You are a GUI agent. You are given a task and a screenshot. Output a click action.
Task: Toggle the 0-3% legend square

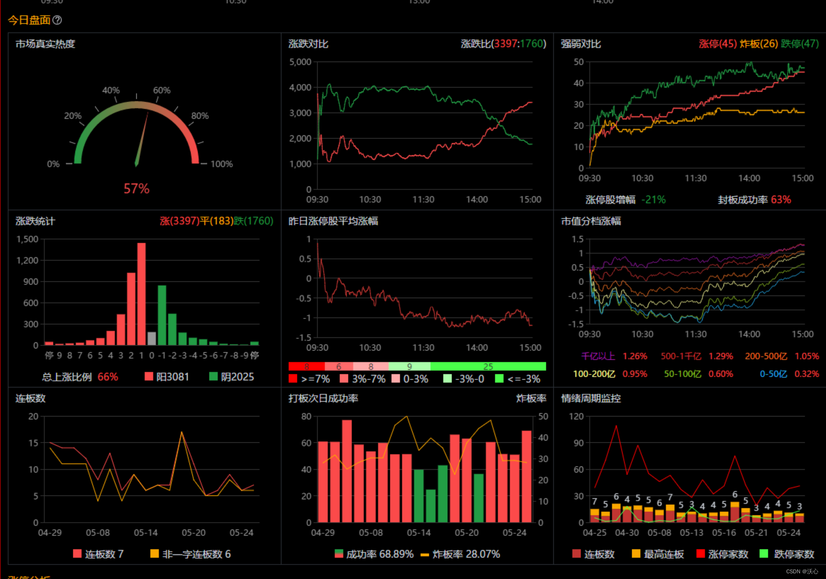click(x=396, y=379)
